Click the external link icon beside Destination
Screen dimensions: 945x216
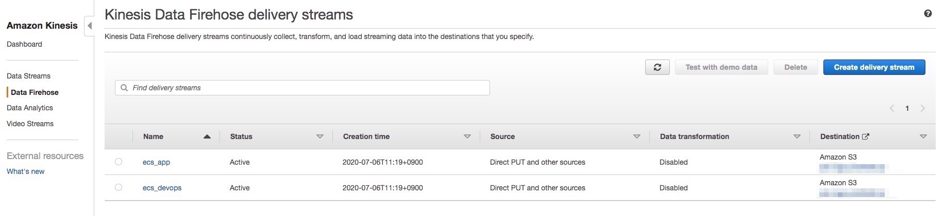pyautogui.click(x=866, y=136)
